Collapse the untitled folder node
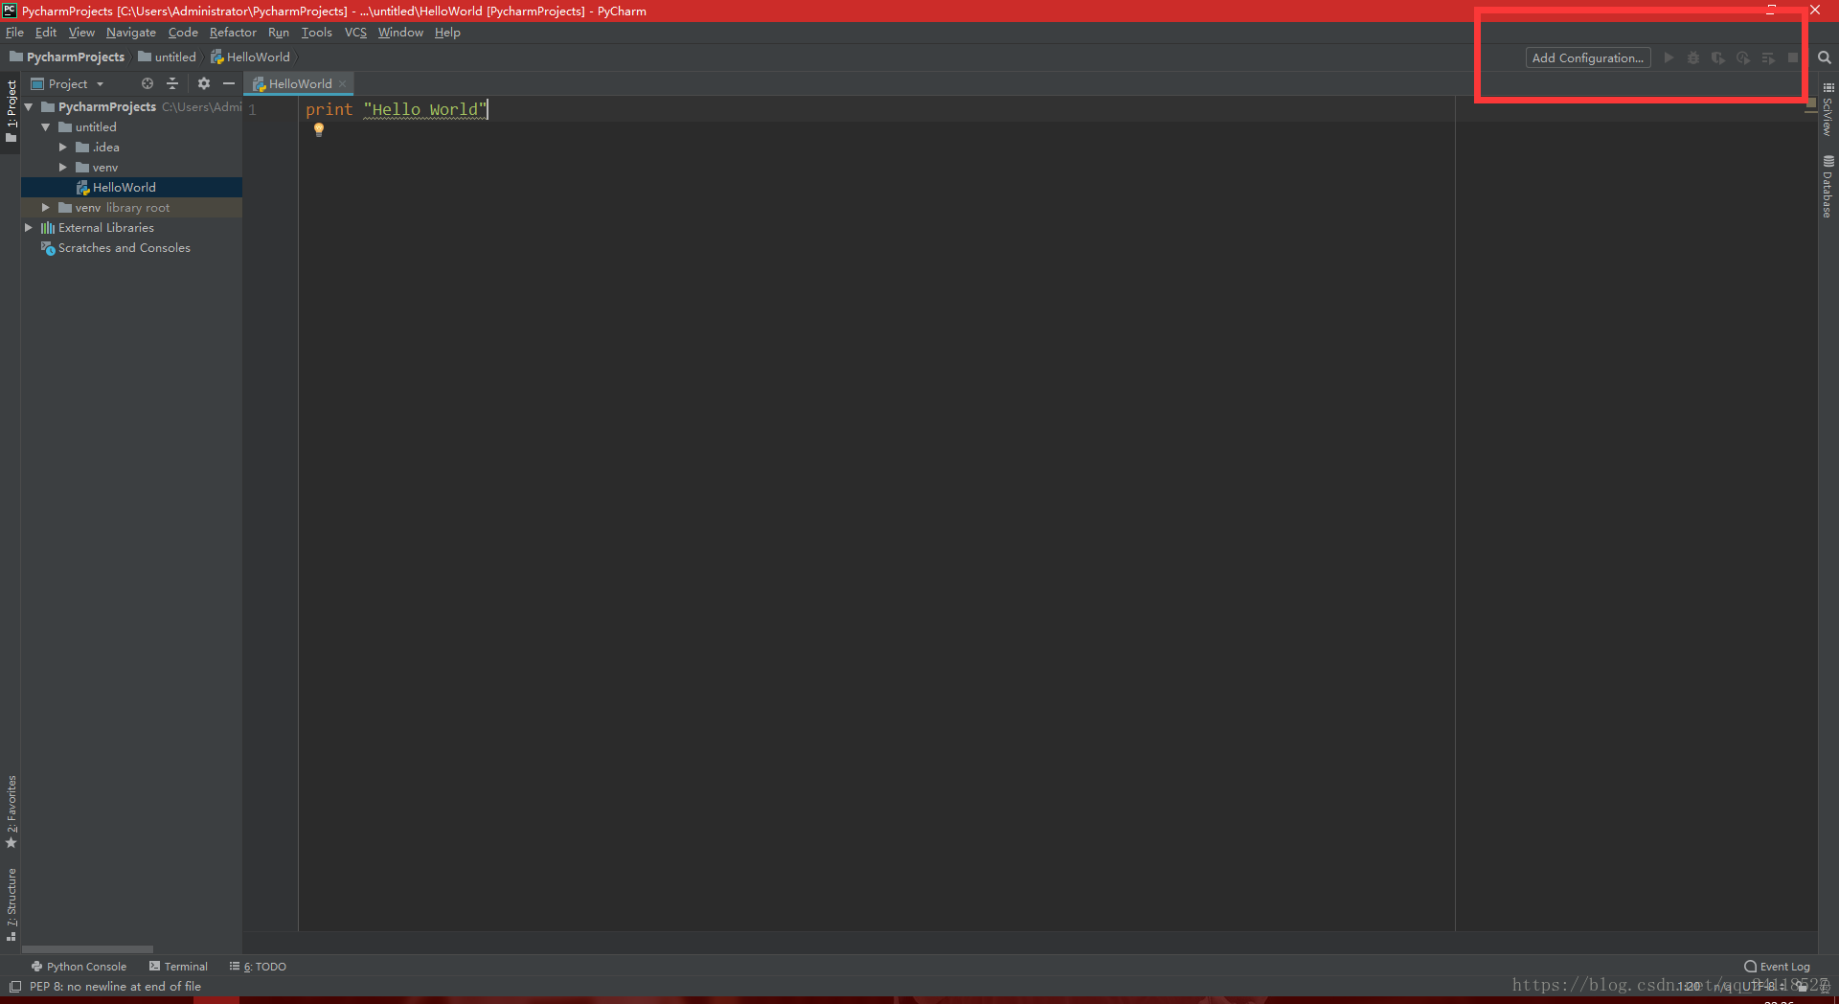This screenshot has height=1004, width=1839. click(x=46, y=126)
